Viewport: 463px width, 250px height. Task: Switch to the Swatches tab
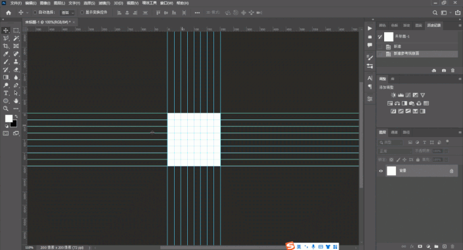394,26
